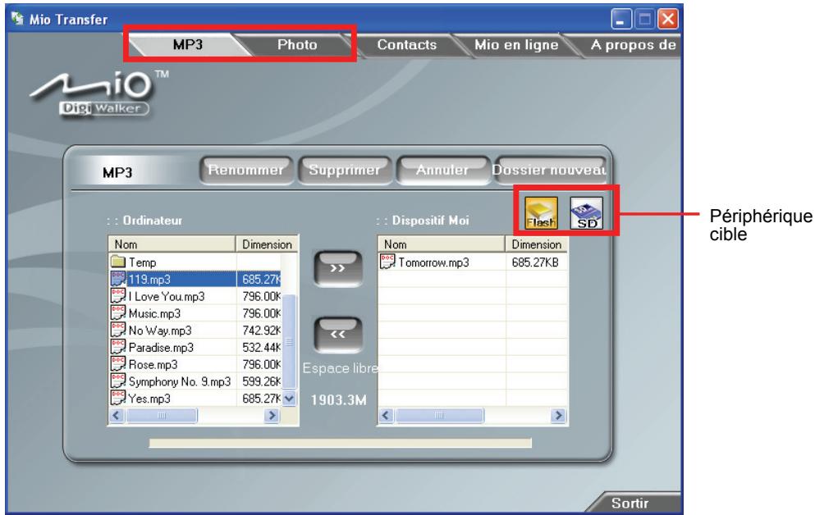The width and height of the screenshot is (815, 515).
Task: Click computer list scroll-down arrow
Action: [x=289, y=399]
